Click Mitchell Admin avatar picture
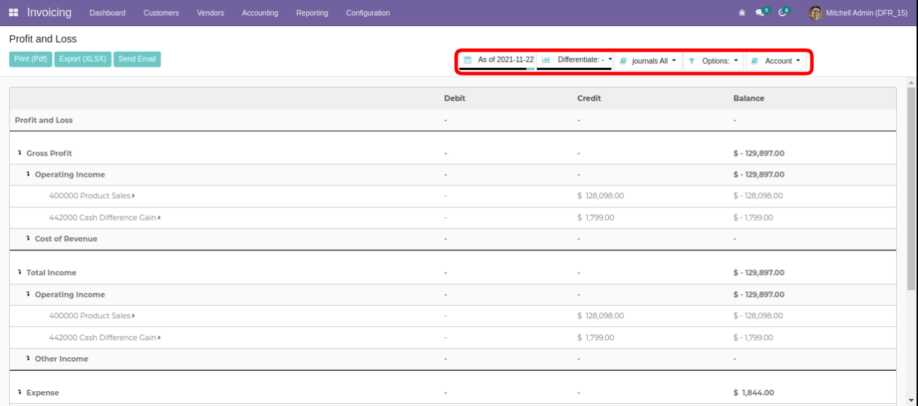The width and height of the screenshot is (918, 406). pos(815,13)
